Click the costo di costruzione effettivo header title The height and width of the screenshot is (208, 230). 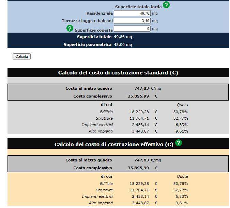114,144
